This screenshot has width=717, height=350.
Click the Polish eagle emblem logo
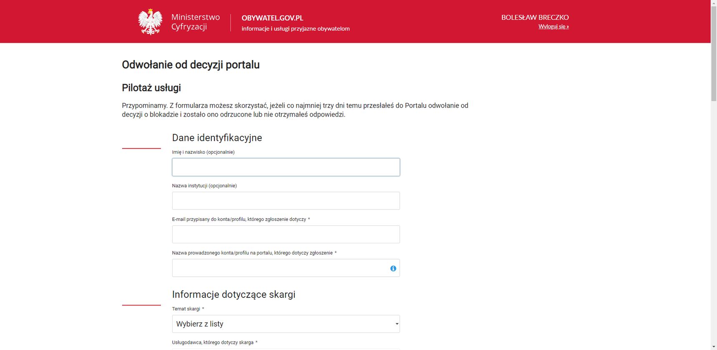tap(150, 22)
